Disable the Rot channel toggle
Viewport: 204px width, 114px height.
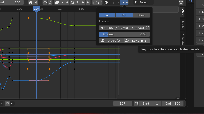124,15
